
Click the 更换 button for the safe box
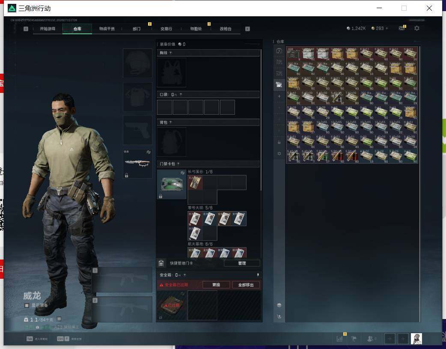coord(216,285)
